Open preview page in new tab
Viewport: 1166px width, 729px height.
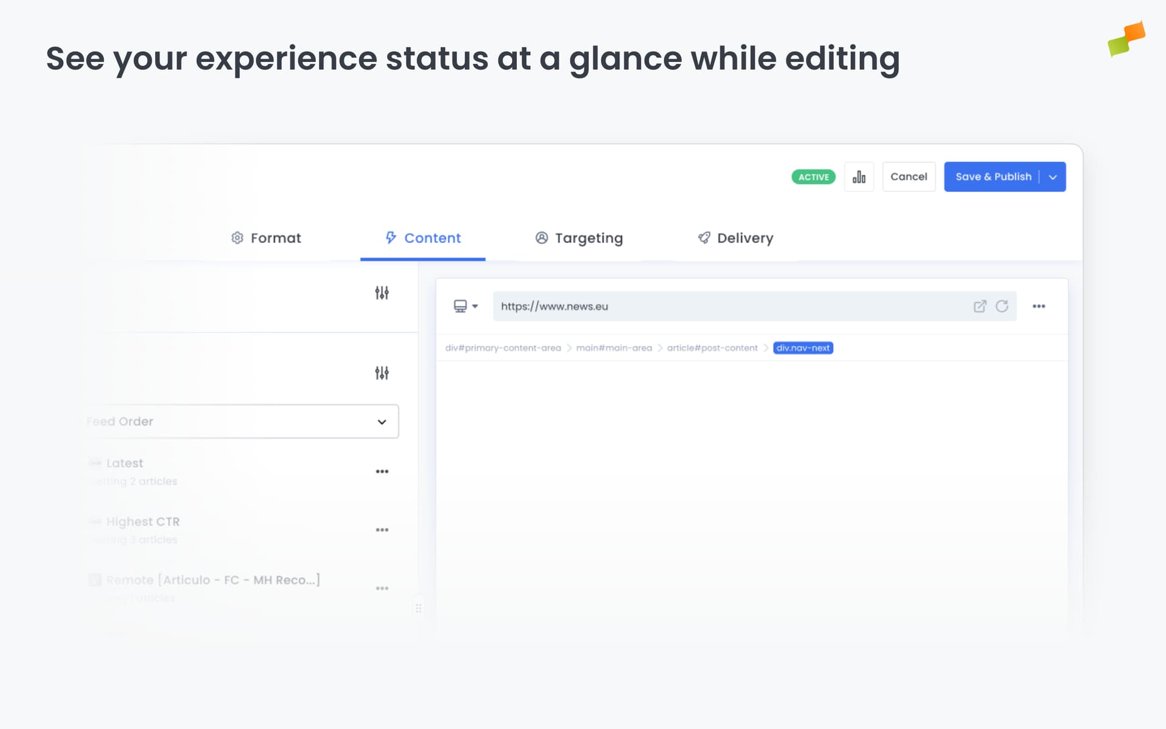(x=980, y=306)
